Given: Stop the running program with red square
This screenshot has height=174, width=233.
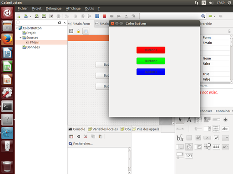Looking at the screenshot, I should pyautogui.click(x=104, y=16).
